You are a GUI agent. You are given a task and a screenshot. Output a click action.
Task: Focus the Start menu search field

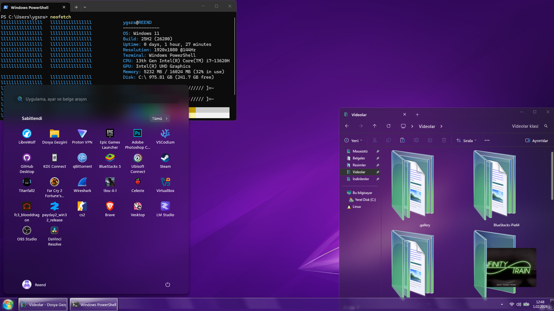pyautogui.click(x=96, y=99)
